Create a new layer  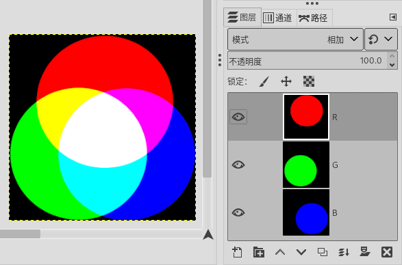tap(237, 252)
